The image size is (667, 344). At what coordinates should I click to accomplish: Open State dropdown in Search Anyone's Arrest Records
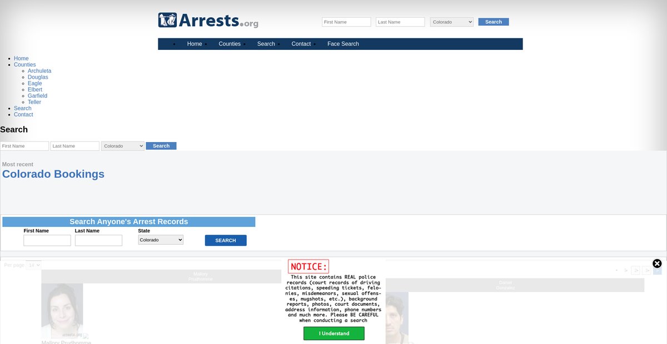pos(161,240)
